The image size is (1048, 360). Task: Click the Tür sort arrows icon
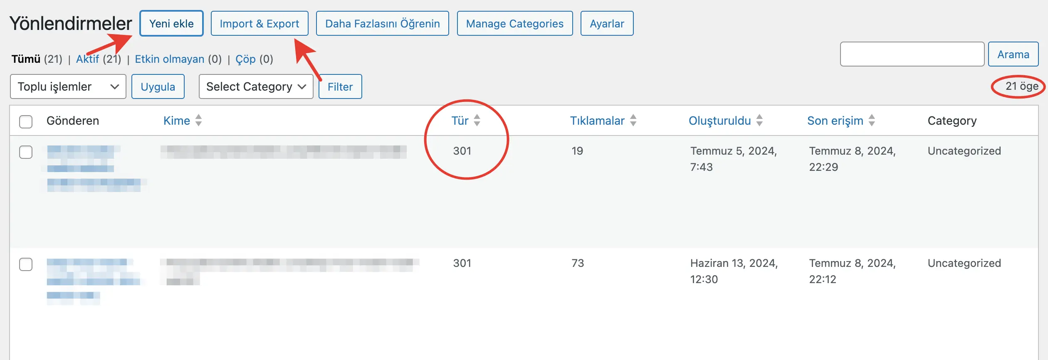[477, 120]
